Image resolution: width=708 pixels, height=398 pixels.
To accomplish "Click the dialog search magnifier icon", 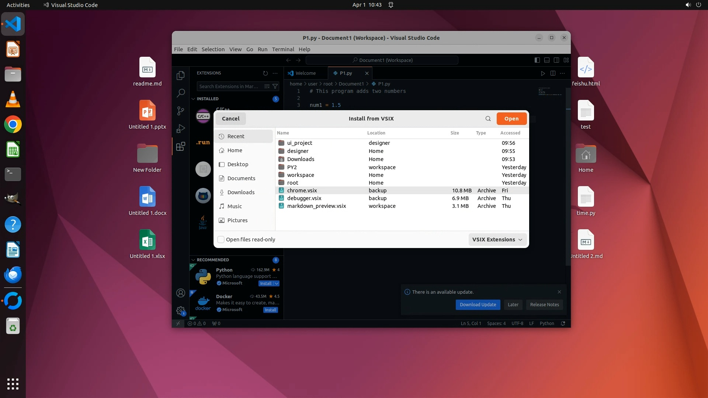I will (x=488, y=119).
